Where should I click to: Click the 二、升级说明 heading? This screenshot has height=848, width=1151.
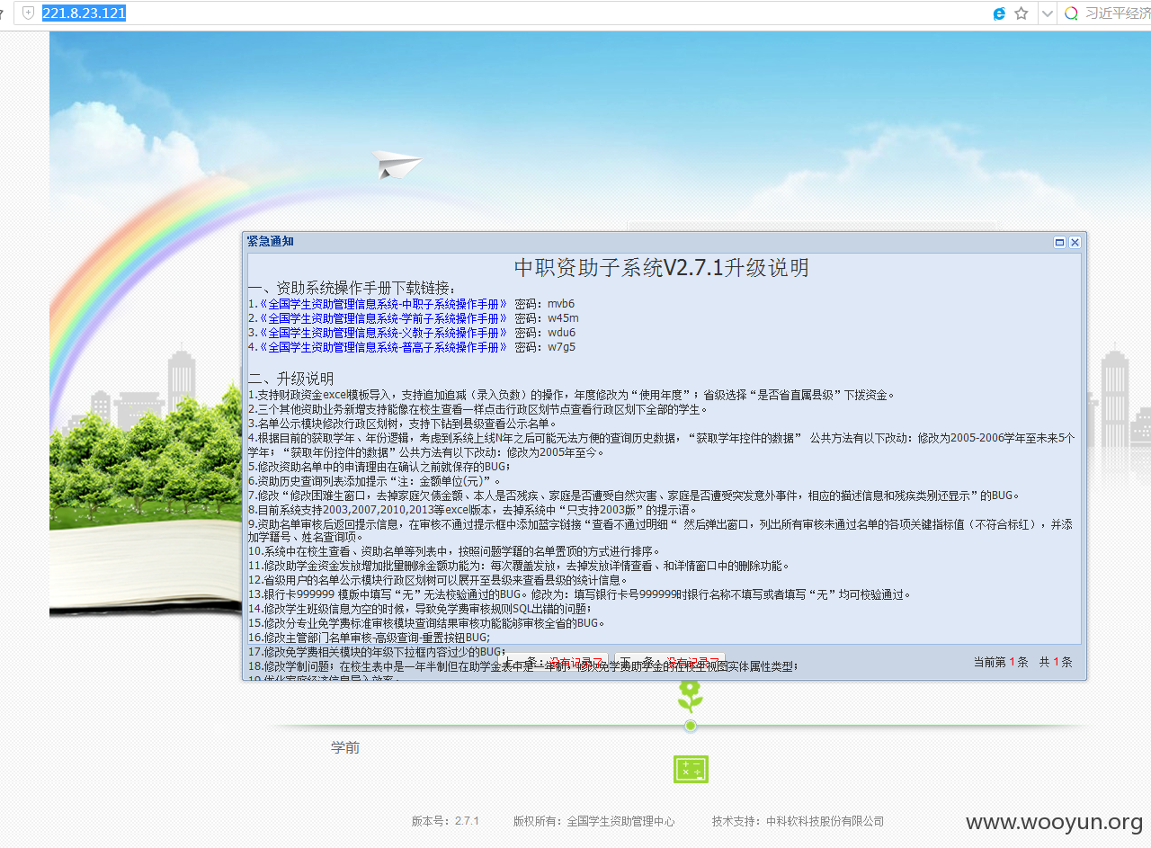point(291,379)
